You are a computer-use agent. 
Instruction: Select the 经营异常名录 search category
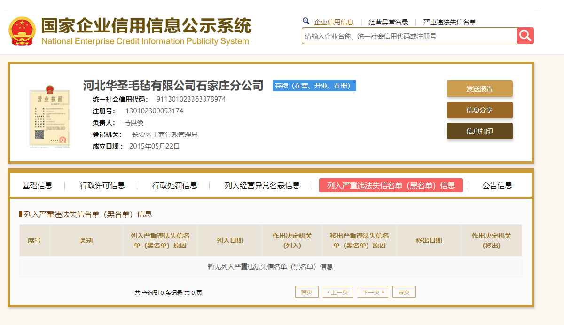pyautogui.click(x=388, y=22)
